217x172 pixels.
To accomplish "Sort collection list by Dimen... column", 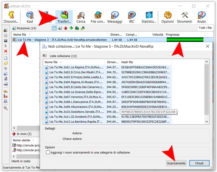I will tap(112, 62).
